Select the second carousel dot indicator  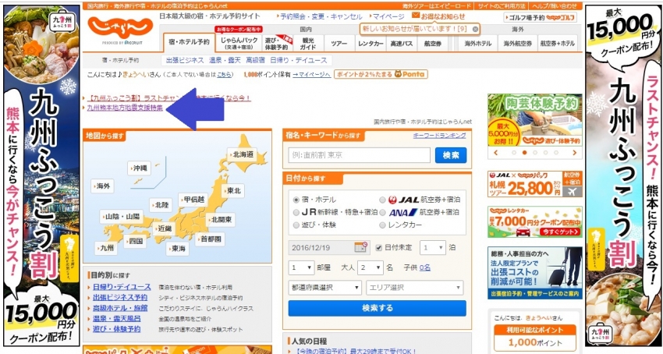[524, 153]
